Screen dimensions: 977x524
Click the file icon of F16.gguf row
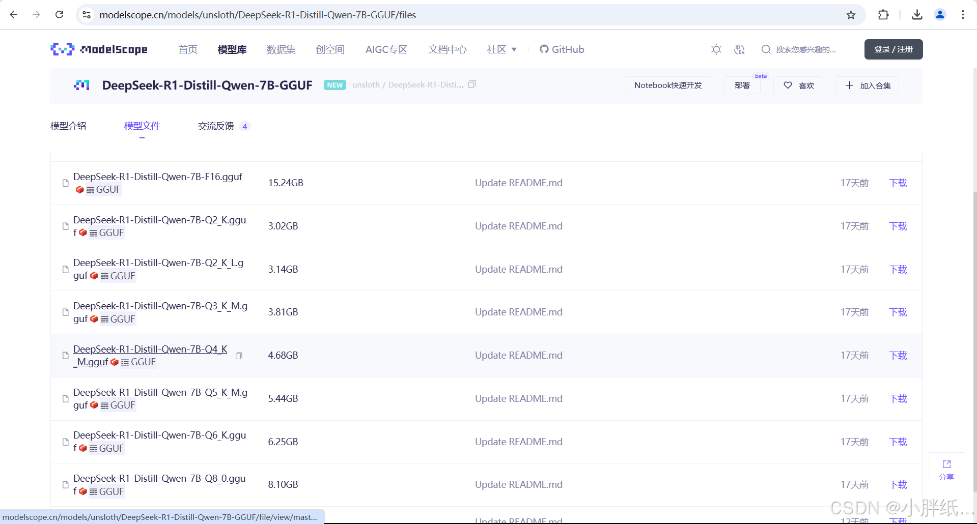coord(65,183)
